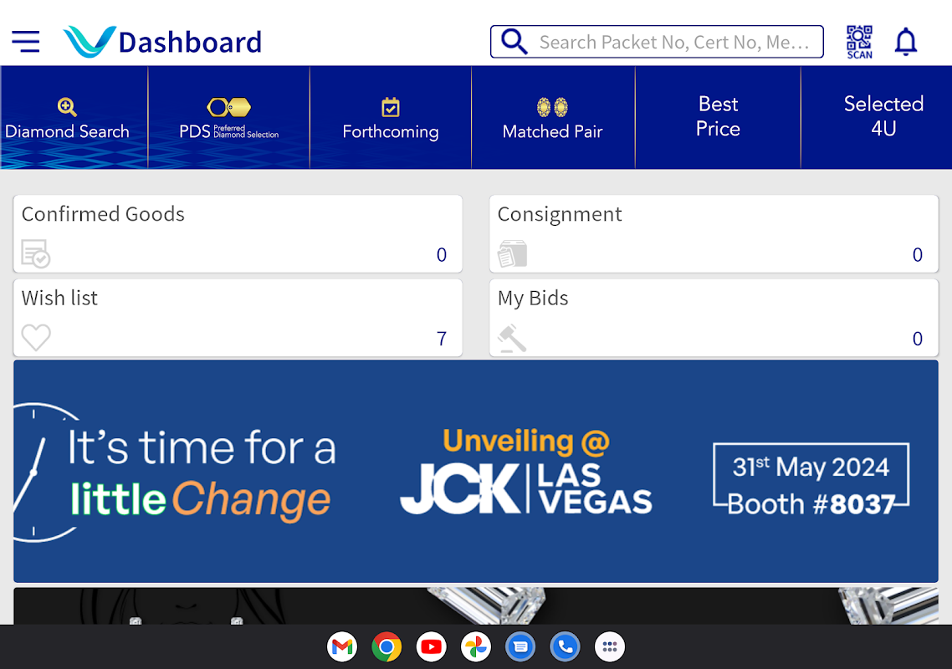Launch Phone app from the taskbar
Screen dimensions: 952x669
pyautogui.click(x=566, y=647)
